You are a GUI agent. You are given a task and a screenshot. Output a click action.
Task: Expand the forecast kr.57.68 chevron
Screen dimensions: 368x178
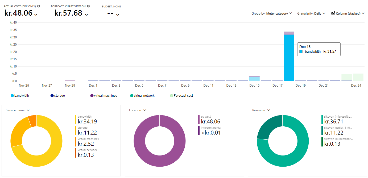86,15
